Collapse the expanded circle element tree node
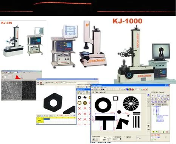Image resolution: width=176 pixels, height=144 pixels. [x=154, y=114]
